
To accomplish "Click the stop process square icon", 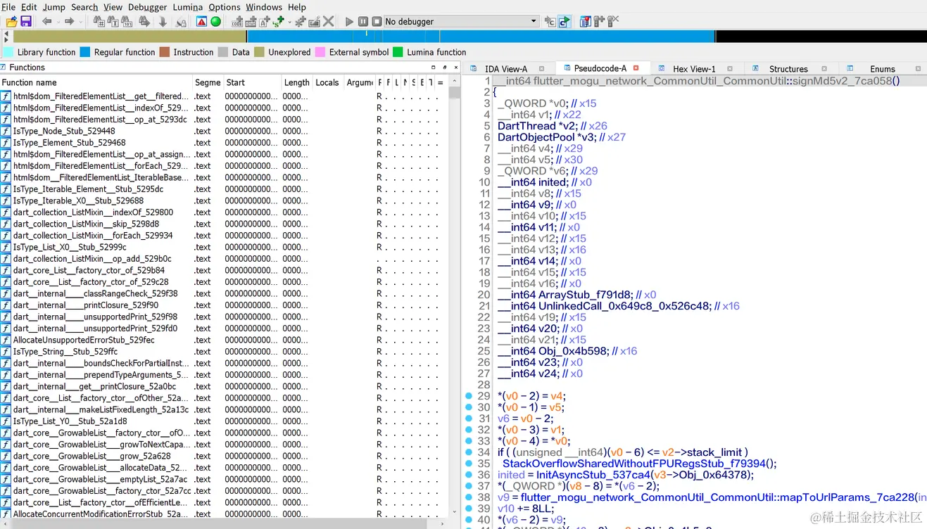I will click(x=377, y=21).
